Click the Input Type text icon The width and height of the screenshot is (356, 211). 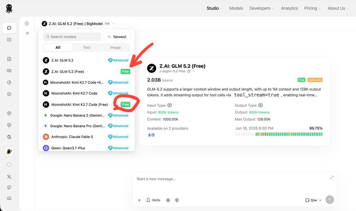[170, 105]
